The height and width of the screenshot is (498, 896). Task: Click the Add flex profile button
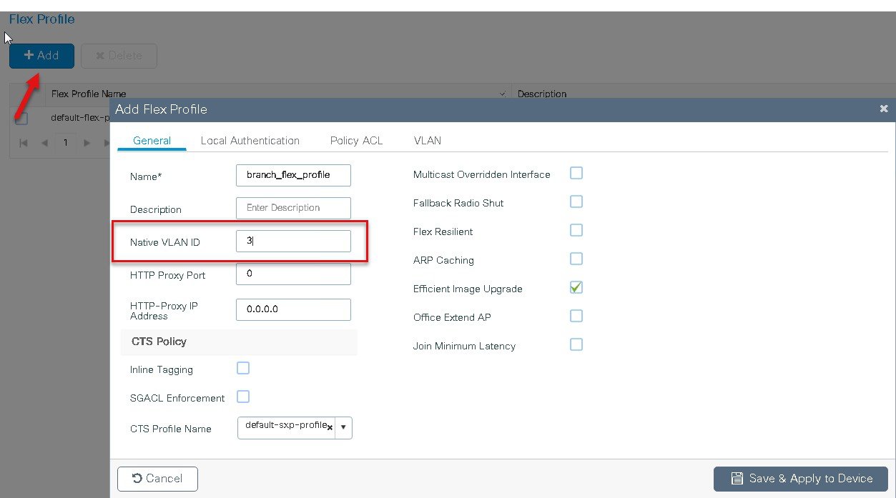click(41, 56)
